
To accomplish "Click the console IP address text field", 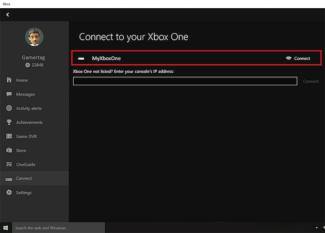I will [185, 81].
